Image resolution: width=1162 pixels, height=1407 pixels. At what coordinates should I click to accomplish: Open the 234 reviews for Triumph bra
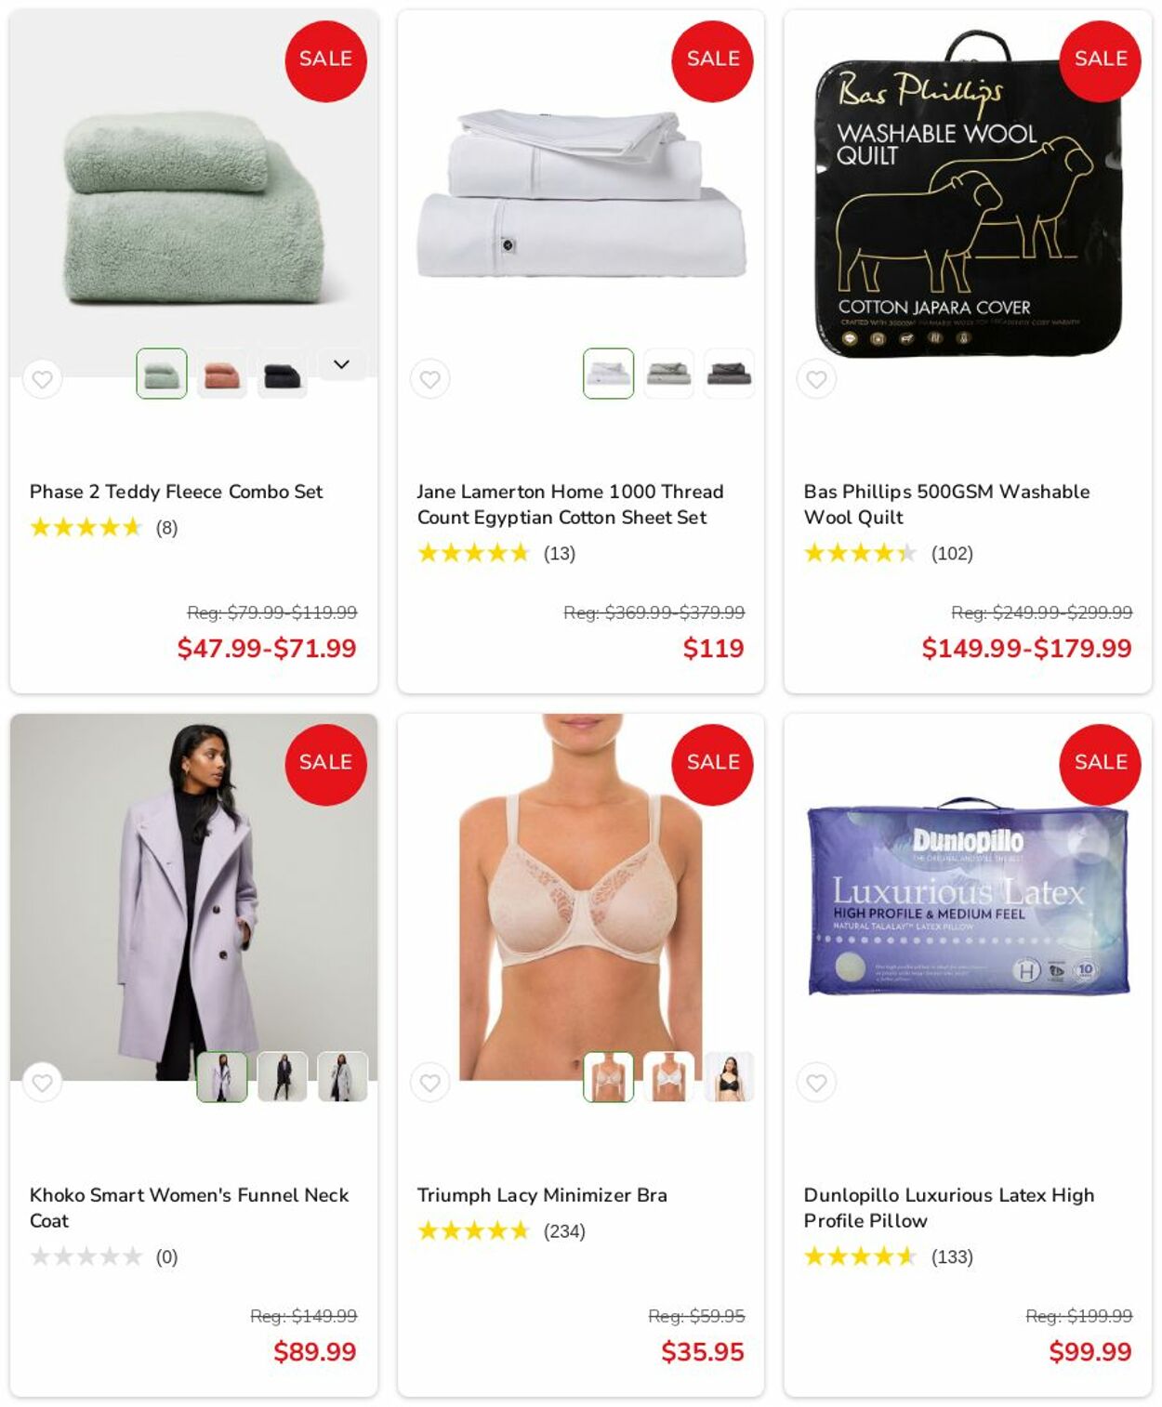click(x=564, y=1231)
